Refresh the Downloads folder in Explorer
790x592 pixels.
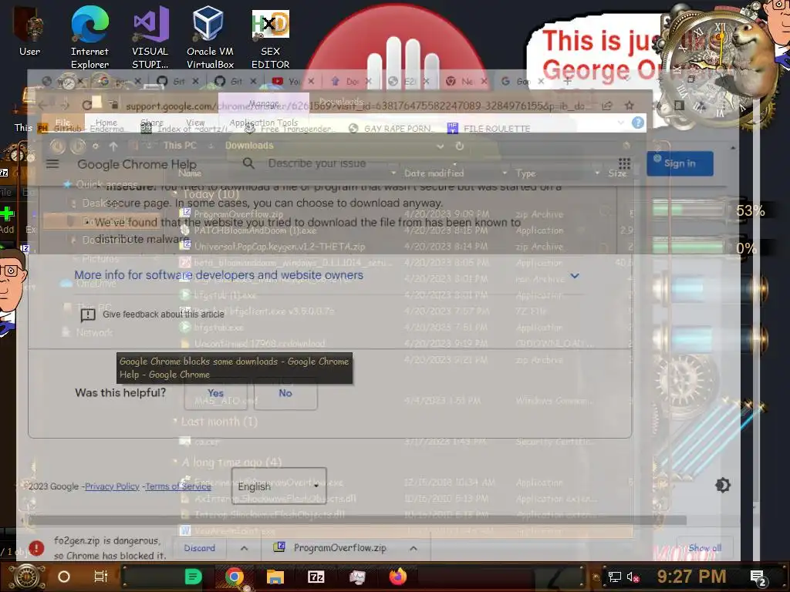click(x=460, y=146)
